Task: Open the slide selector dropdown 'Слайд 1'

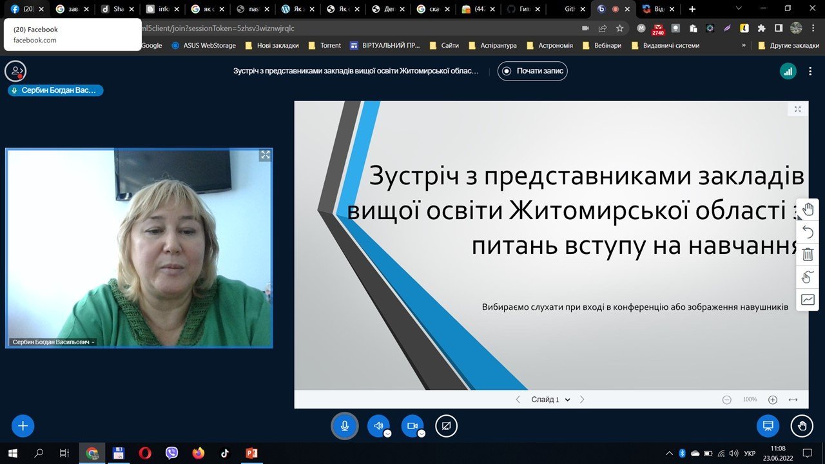Action: tap(550, 400)
